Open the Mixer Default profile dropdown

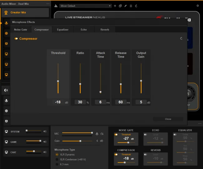[86, 6]
